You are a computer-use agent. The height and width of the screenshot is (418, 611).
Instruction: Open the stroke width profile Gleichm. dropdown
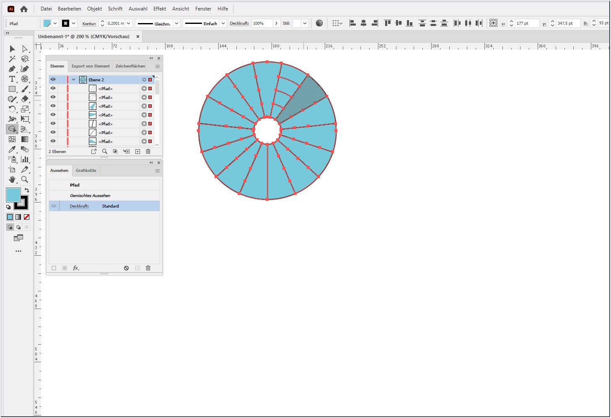coord(176,23)
